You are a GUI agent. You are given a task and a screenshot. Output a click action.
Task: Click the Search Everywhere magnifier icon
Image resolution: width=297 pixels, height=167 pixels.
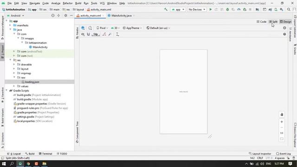tap(289, 9)
